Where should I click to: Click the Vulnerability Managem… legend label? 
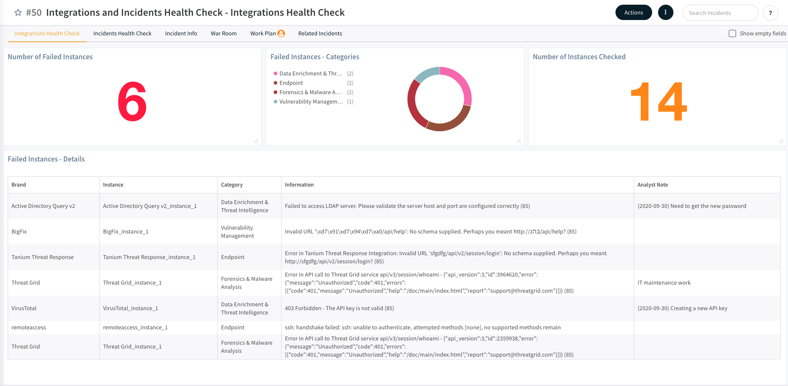click(311, 101)
